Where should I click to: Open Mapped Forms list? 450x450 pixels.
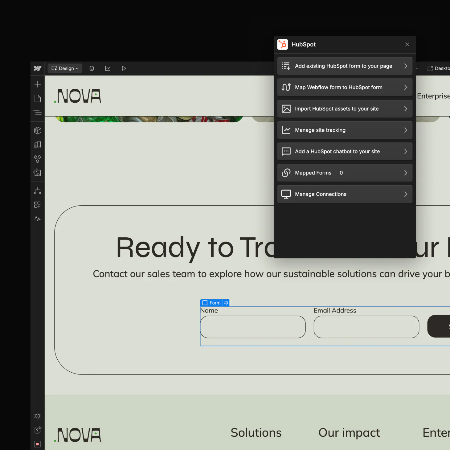point(345,173)
